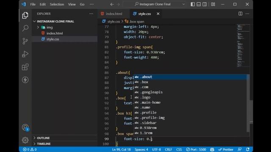Image resolution: width=271 pixels, height=152 pixels.
Task: Click the suggestion list scrollbar
Action: (248, 103)
